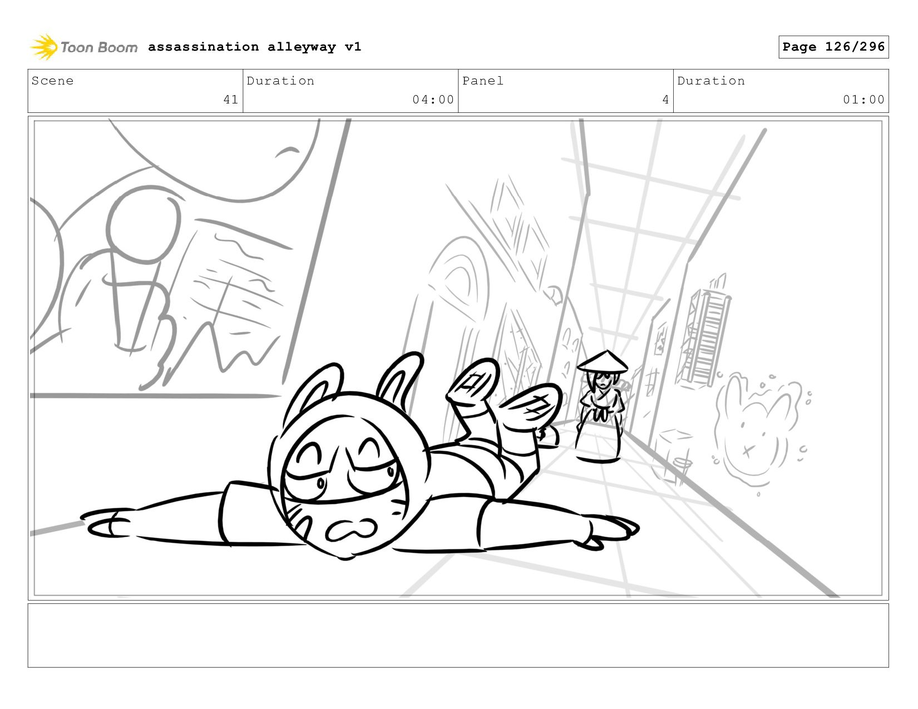Click the 'Scene' label

tap(52, 81)
